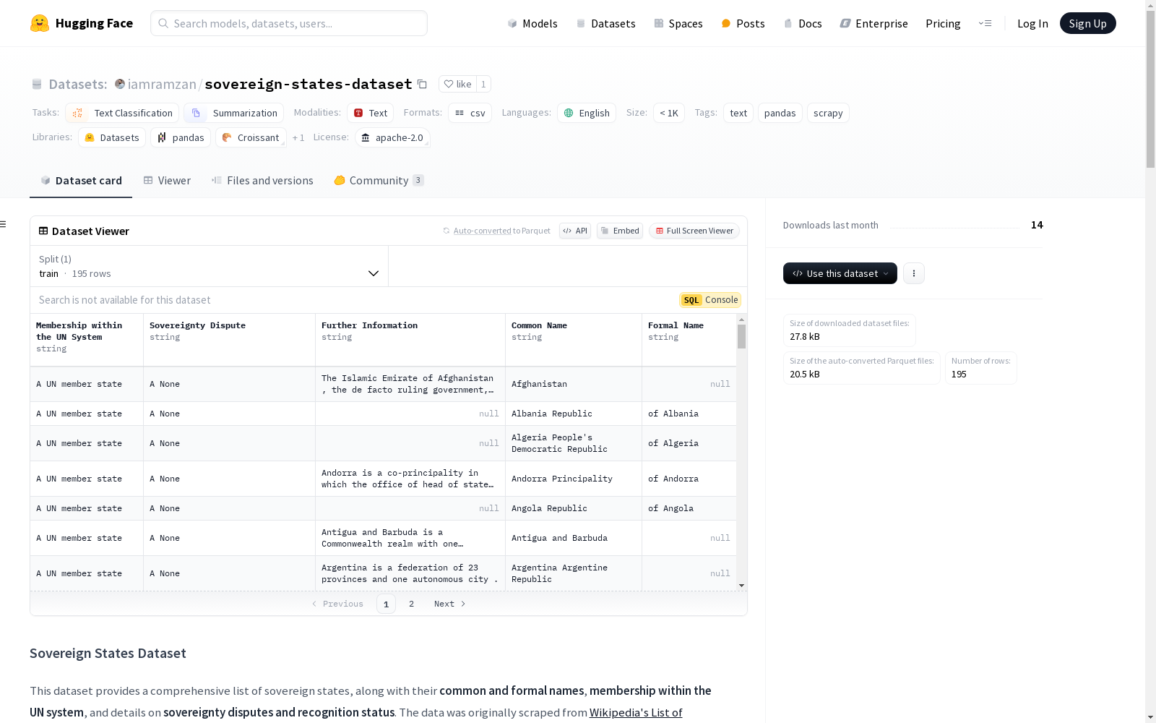Viewport: 1156px width, 723px height.
Task: Expand the Split train dropdown
Action: click(210, 266)
